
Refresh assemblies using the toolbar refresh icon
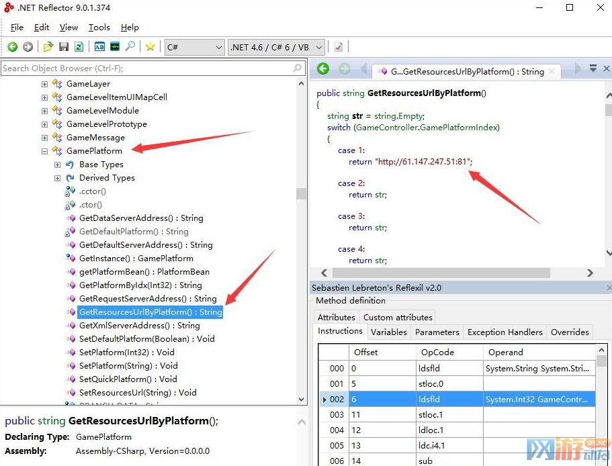click(x=79, y=47)
